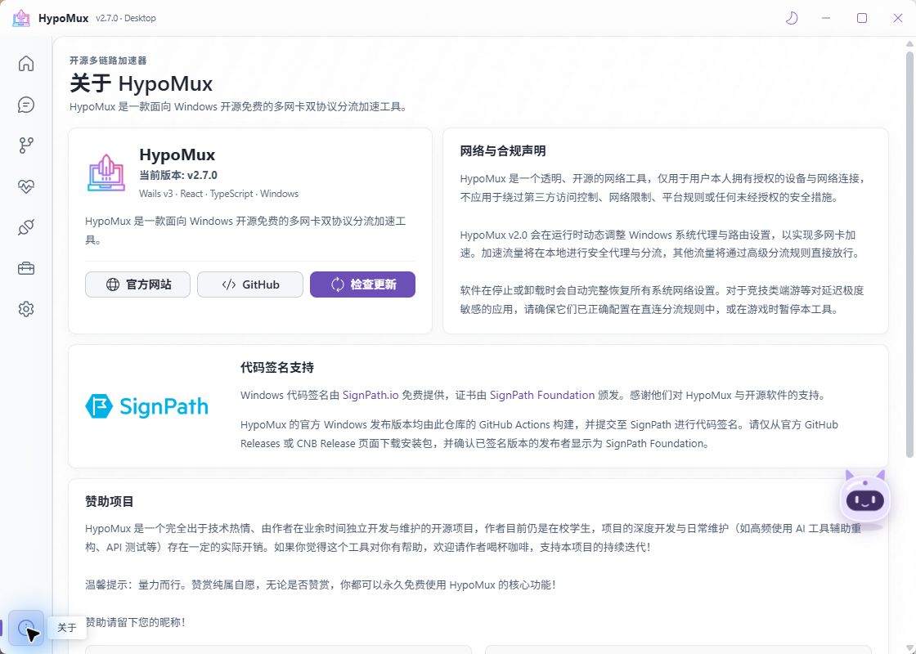This screenshot has height=654, width=916.
Task: Select the About (关于) sidebar icon
Action: tap(25, 629)
